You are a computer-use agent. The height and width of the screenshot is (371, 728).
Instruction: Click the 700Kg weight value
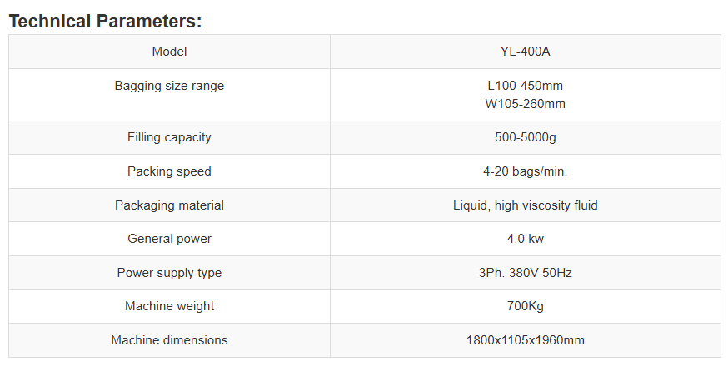[525, 306]
